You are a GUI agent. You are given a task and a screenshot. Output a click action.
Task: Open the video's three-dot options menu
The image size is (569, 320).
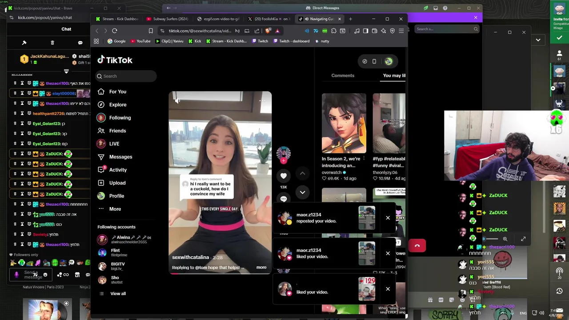point(262,101)
